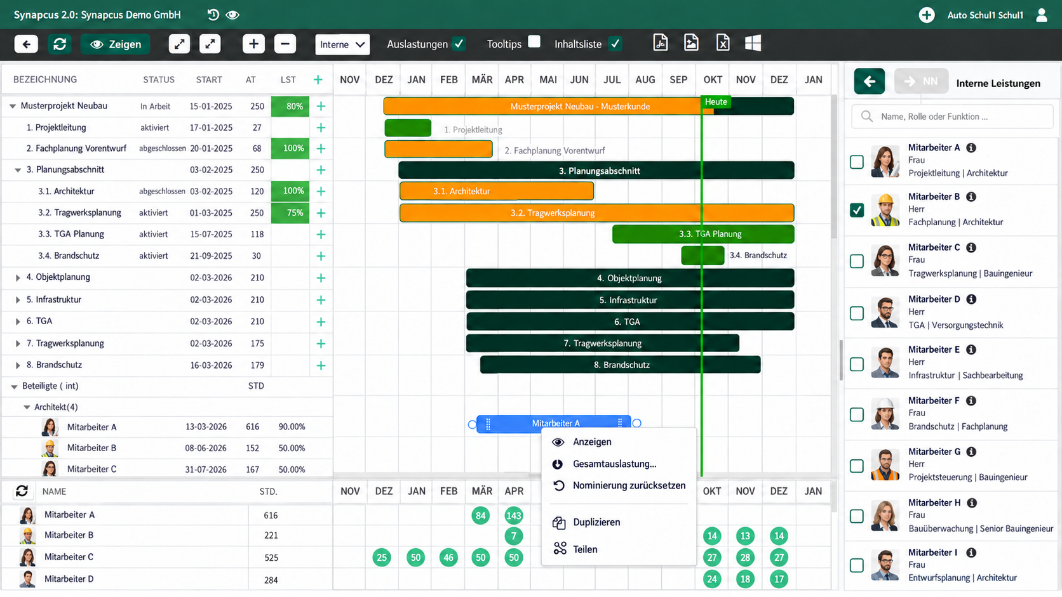Click the first expand arrows icon
This screenshot has height=597, width=1062.
pyautogui.click(x=179, y=44)
